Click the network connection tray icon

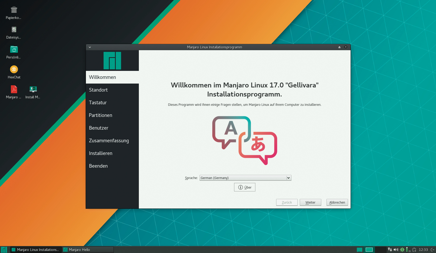390,250
